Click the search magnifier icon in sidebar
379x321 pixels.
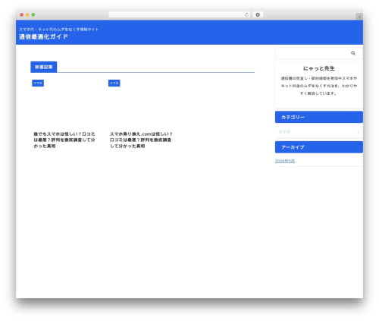click(353, 53)
